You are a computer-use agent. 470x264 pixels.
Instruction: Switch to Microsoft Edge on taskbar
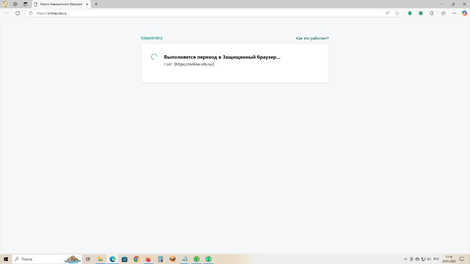tap(112, 259)
